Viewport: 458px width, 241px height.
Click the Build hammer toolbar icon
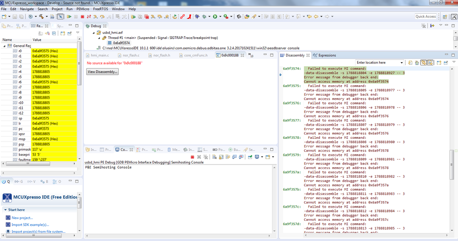[x=41, y=16]
